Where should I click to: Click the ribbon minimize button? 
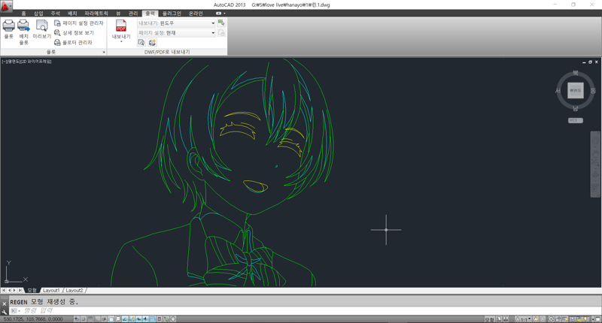tap(218, 14)
